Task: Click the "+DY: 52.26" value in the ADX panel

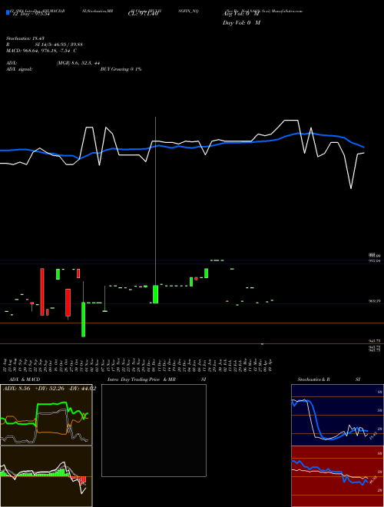Action: click(50, 389)
